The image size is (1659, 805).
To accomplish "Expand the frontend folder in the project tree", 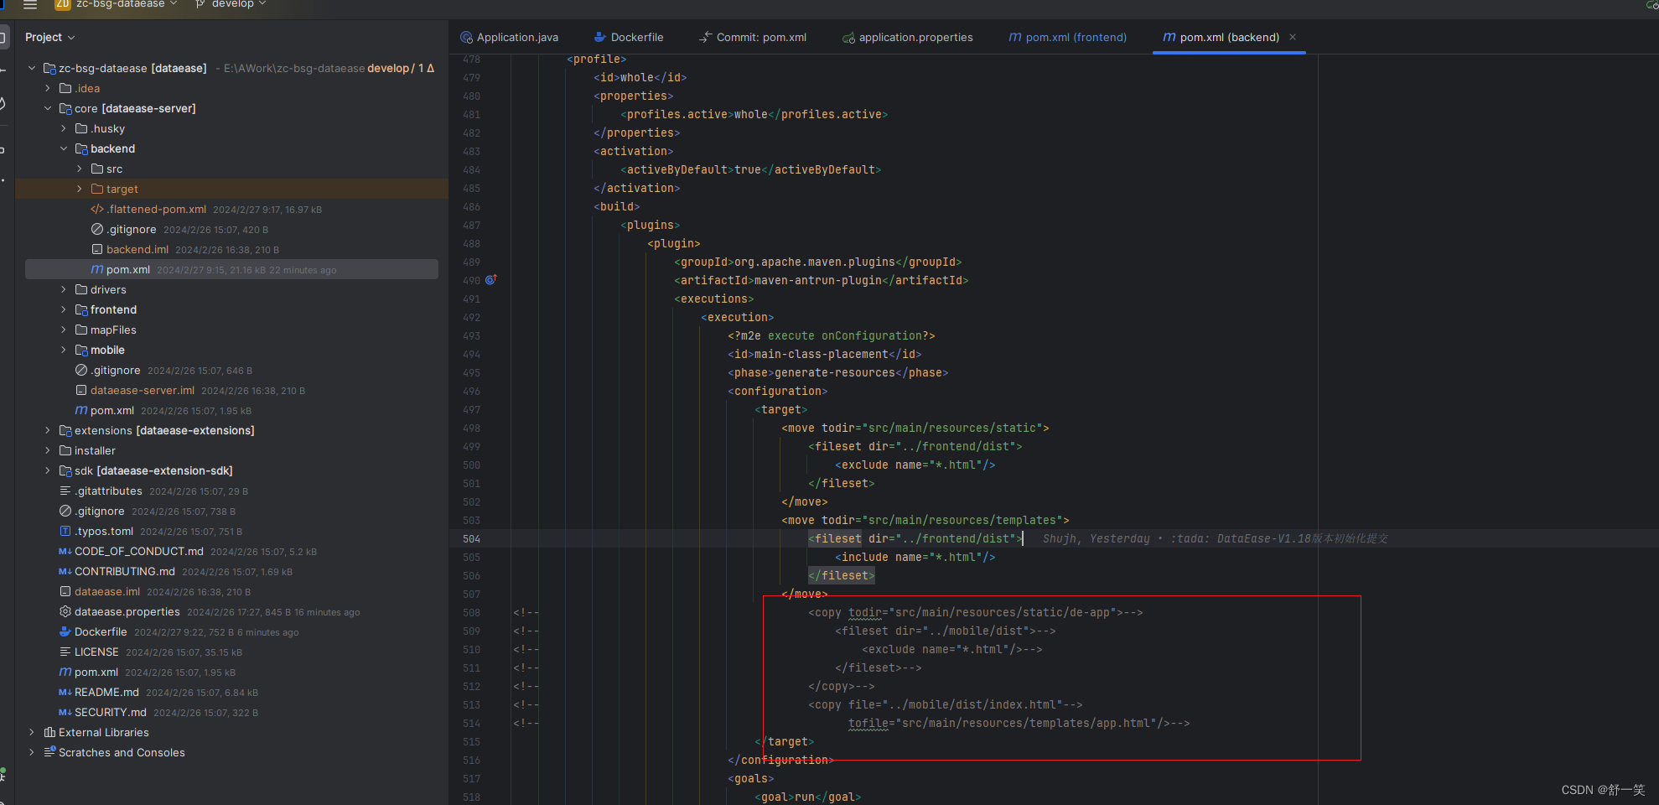I will [63, 309].
